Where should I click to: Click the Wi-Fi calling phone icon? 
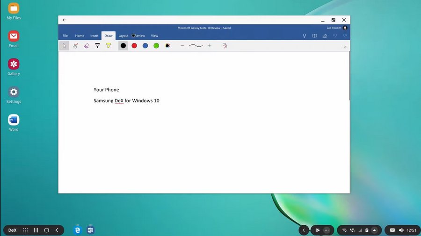click(x=352, y=230)
